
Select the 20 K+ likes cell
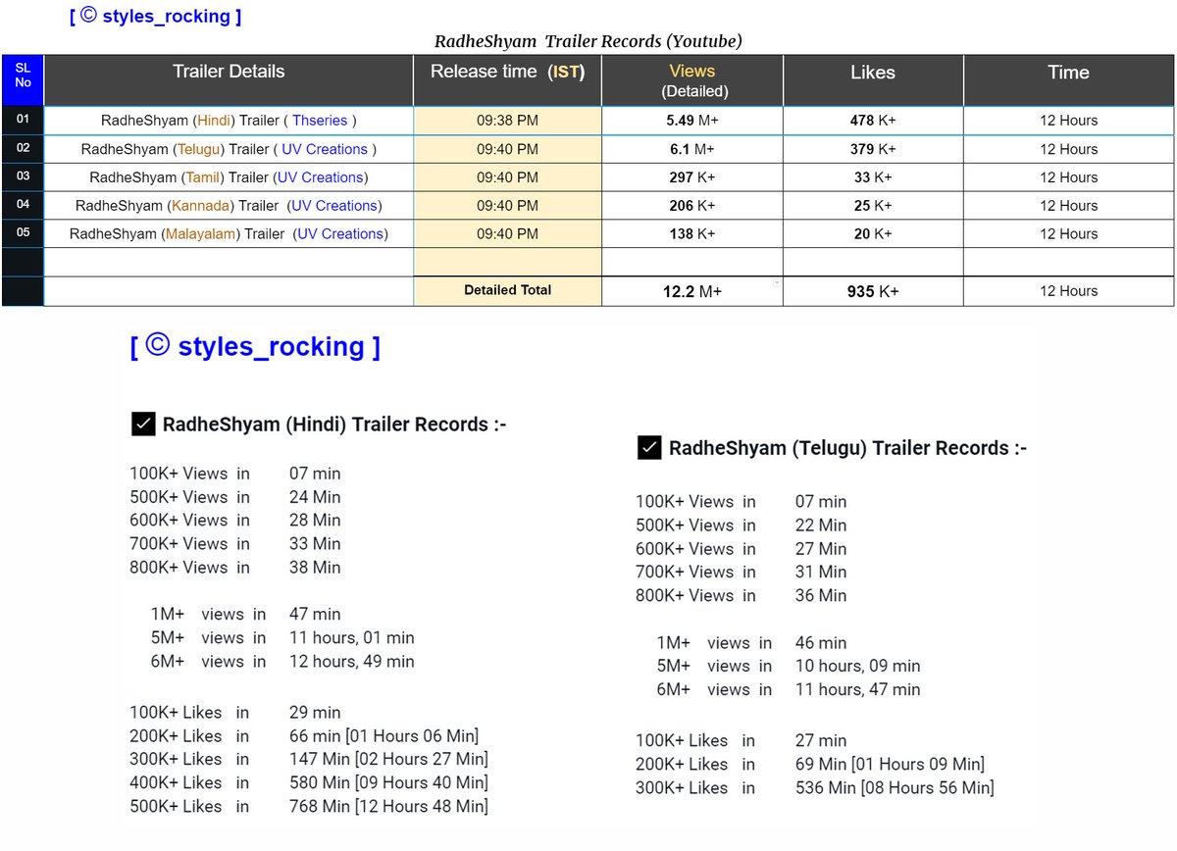[x=873, y=234]
